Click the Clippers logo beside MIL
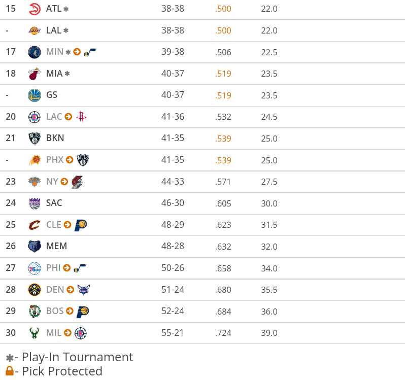The height and width of the screenshot is (380, 405). click(x=81, y=333)
